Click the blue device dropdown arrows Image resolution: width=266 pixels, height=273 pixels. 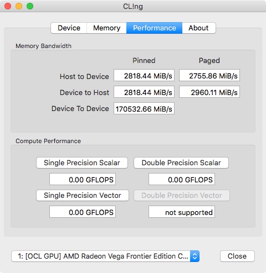[195, 256]
